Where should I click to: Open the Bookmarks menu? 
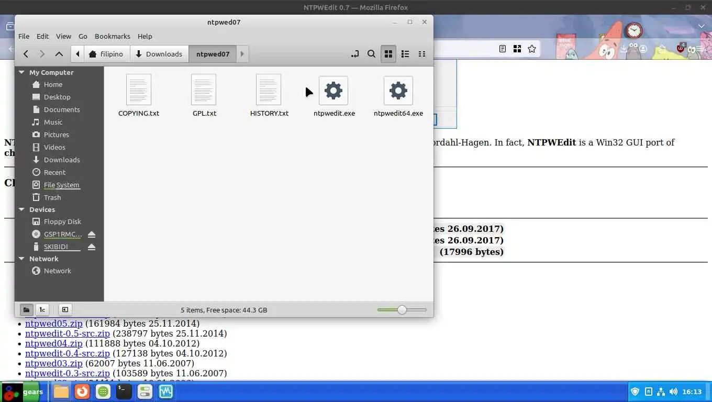coord(112,36)
